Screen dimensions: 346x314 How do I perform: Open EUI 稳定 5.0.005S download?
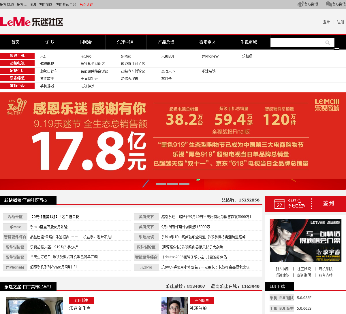[x=304, y=309]
